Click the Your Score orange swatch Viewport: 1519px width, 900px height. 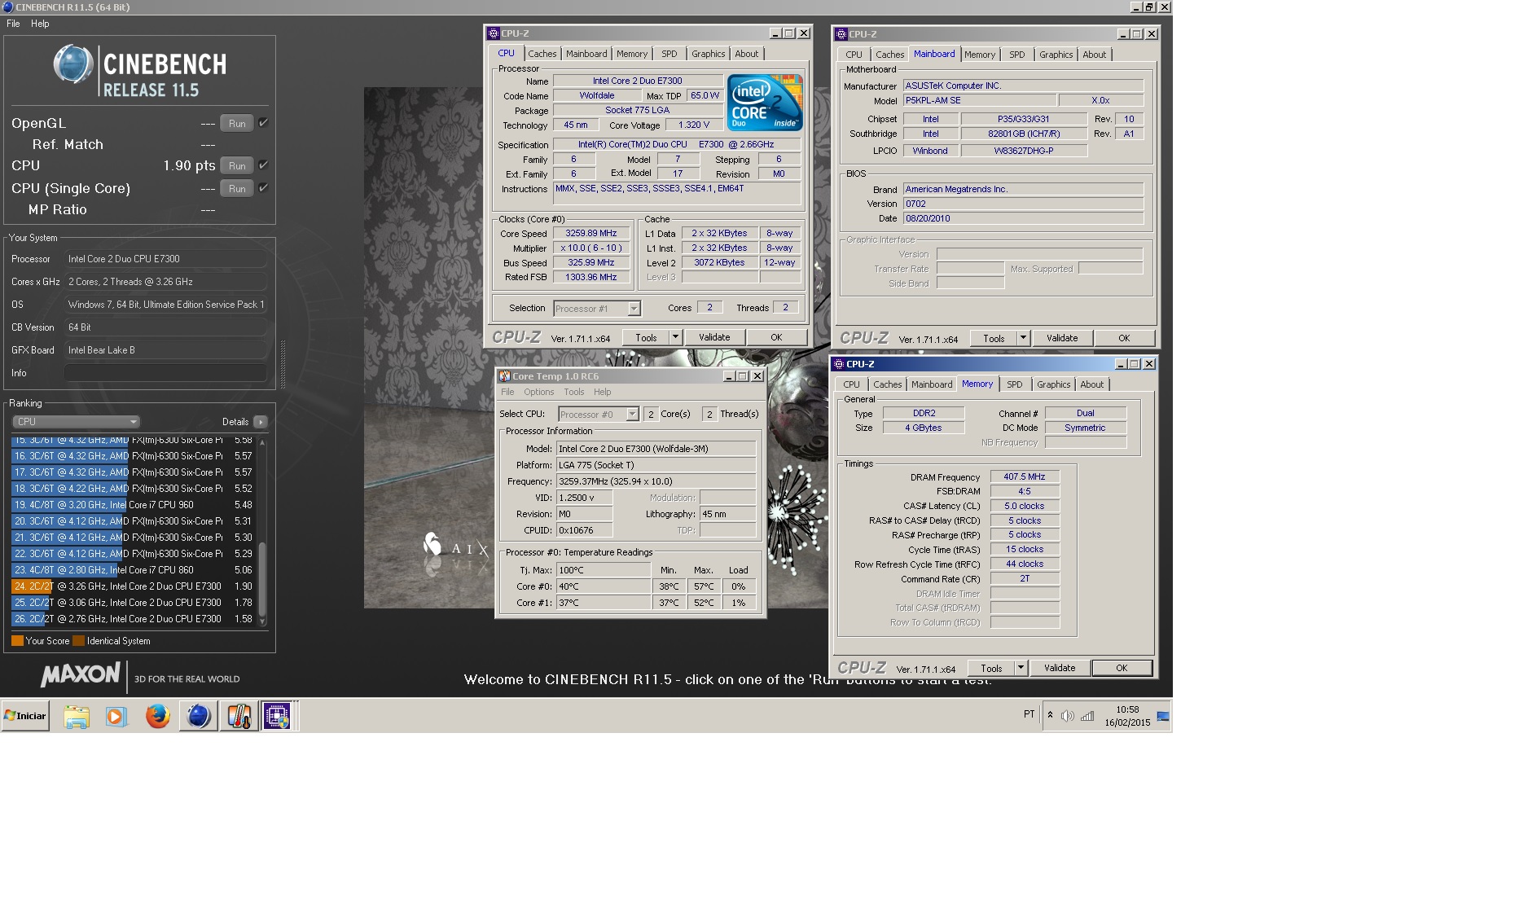pos(17,641)
